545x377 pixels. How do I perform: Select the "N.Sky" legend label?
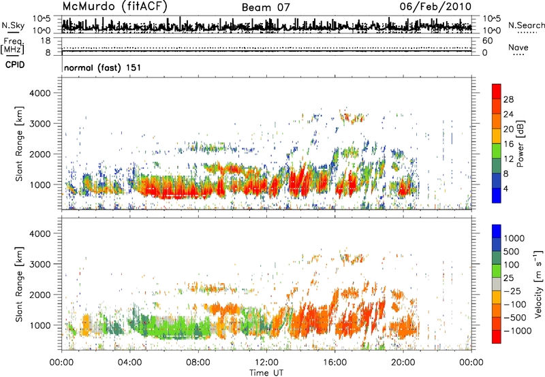(13, 25)
